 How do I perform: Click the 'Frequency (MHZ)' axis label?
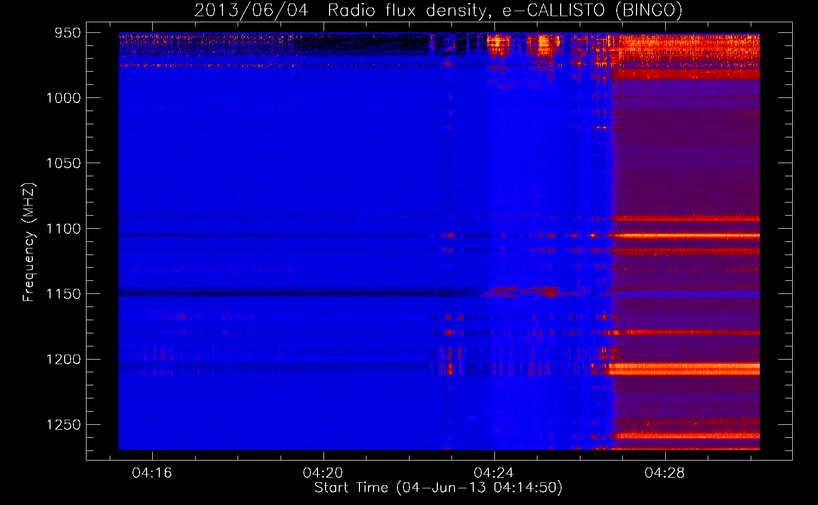coord(29,242)
